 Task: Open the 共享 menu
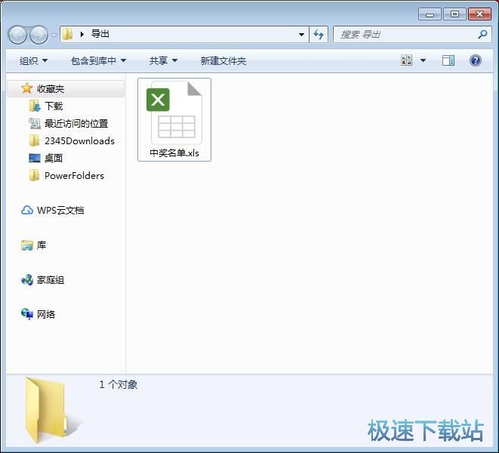click(163, 60)
